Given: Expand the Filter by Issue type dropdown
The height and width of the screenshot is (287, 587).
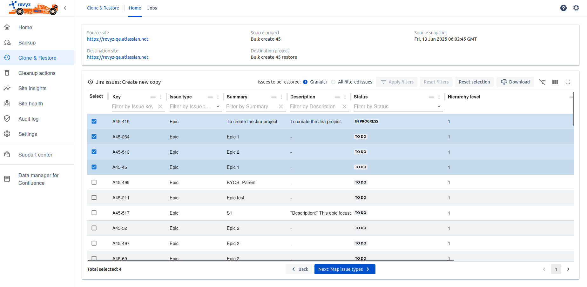Looking at the screenshot, I should (x=218, y=107).
